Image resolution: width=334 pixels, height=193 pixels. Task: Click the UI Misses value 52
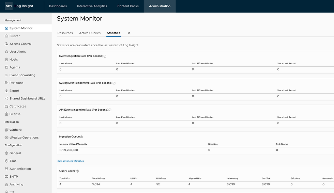click(158, 184)
